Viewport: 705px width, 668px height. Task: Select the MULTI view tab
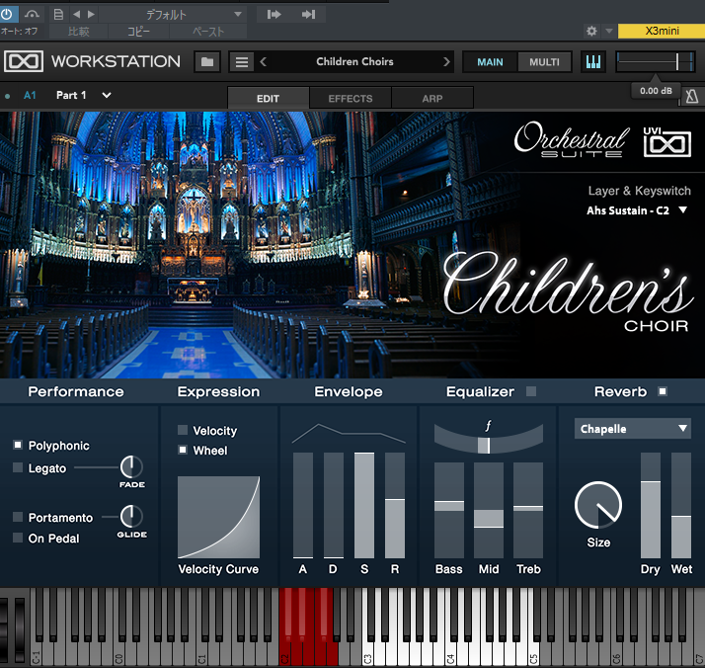[x=544, y=62]
